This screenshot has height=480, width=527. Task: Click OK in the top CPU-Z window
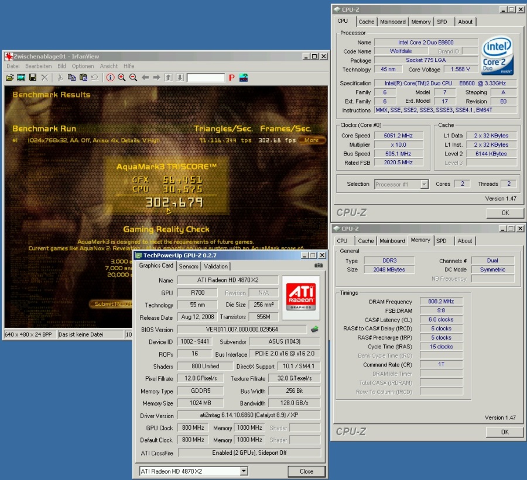point(505,213)
